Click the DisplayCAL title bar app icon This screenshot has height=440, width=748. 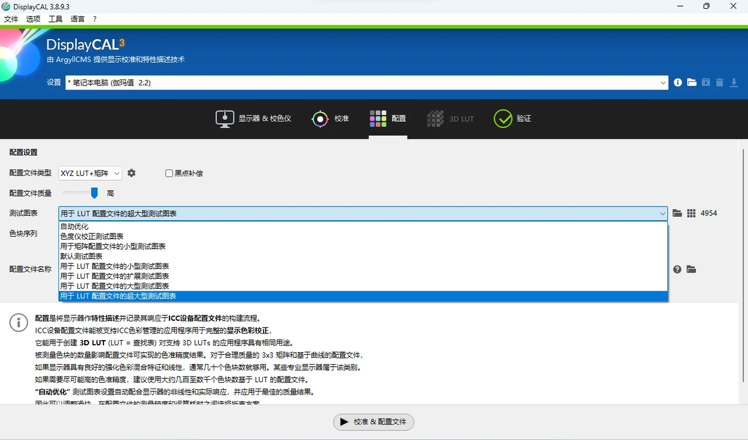pyautogui.click(x=6, y=6)
